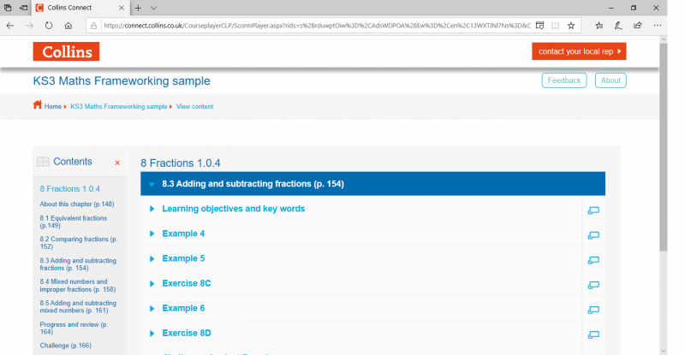This screenshot has width=685, height=355.
Task: Select 8.1 Equivalent fractions in the Contents
Action: click(x=74, y=222)
